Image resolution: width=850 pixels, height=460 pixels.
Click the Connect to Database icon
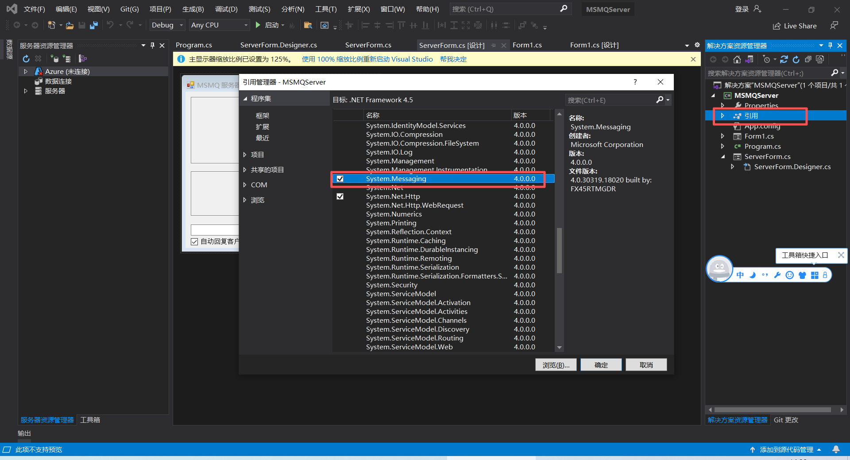55,58
